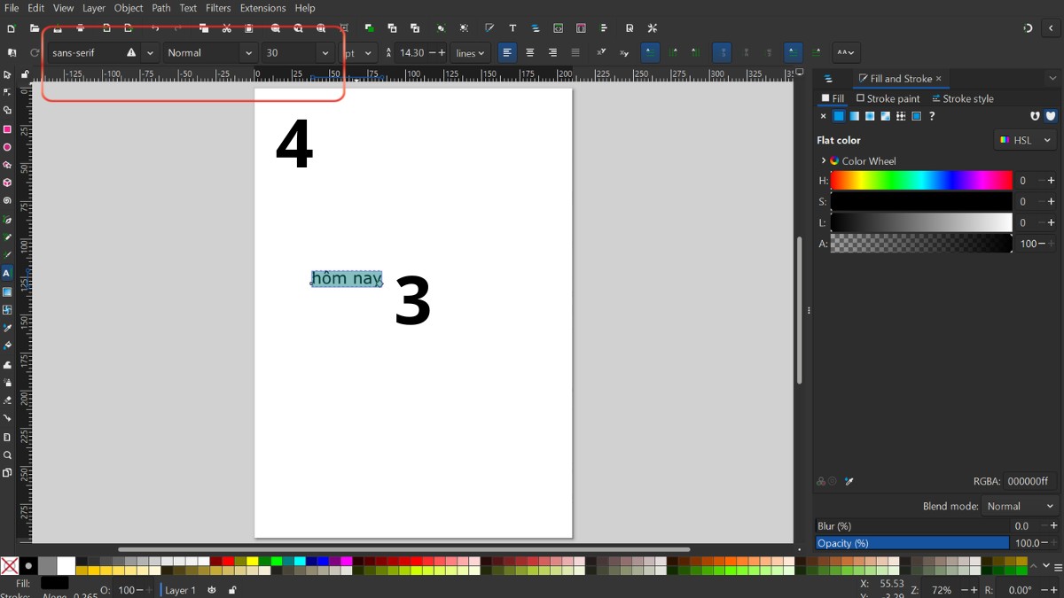Open the font style Normal dropdown

[x=249, y=52]
